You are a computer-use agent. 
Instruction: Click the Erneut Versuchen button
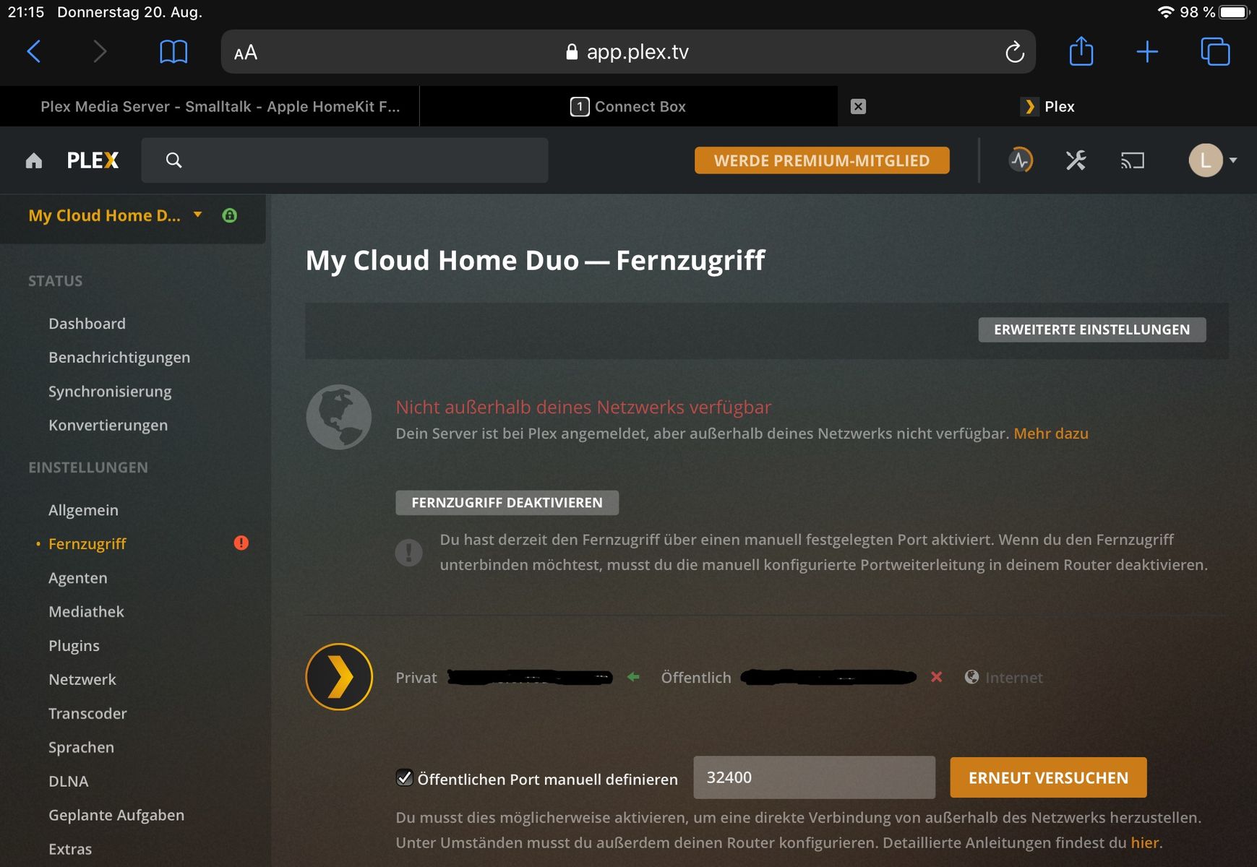(x=1047, y=778)
